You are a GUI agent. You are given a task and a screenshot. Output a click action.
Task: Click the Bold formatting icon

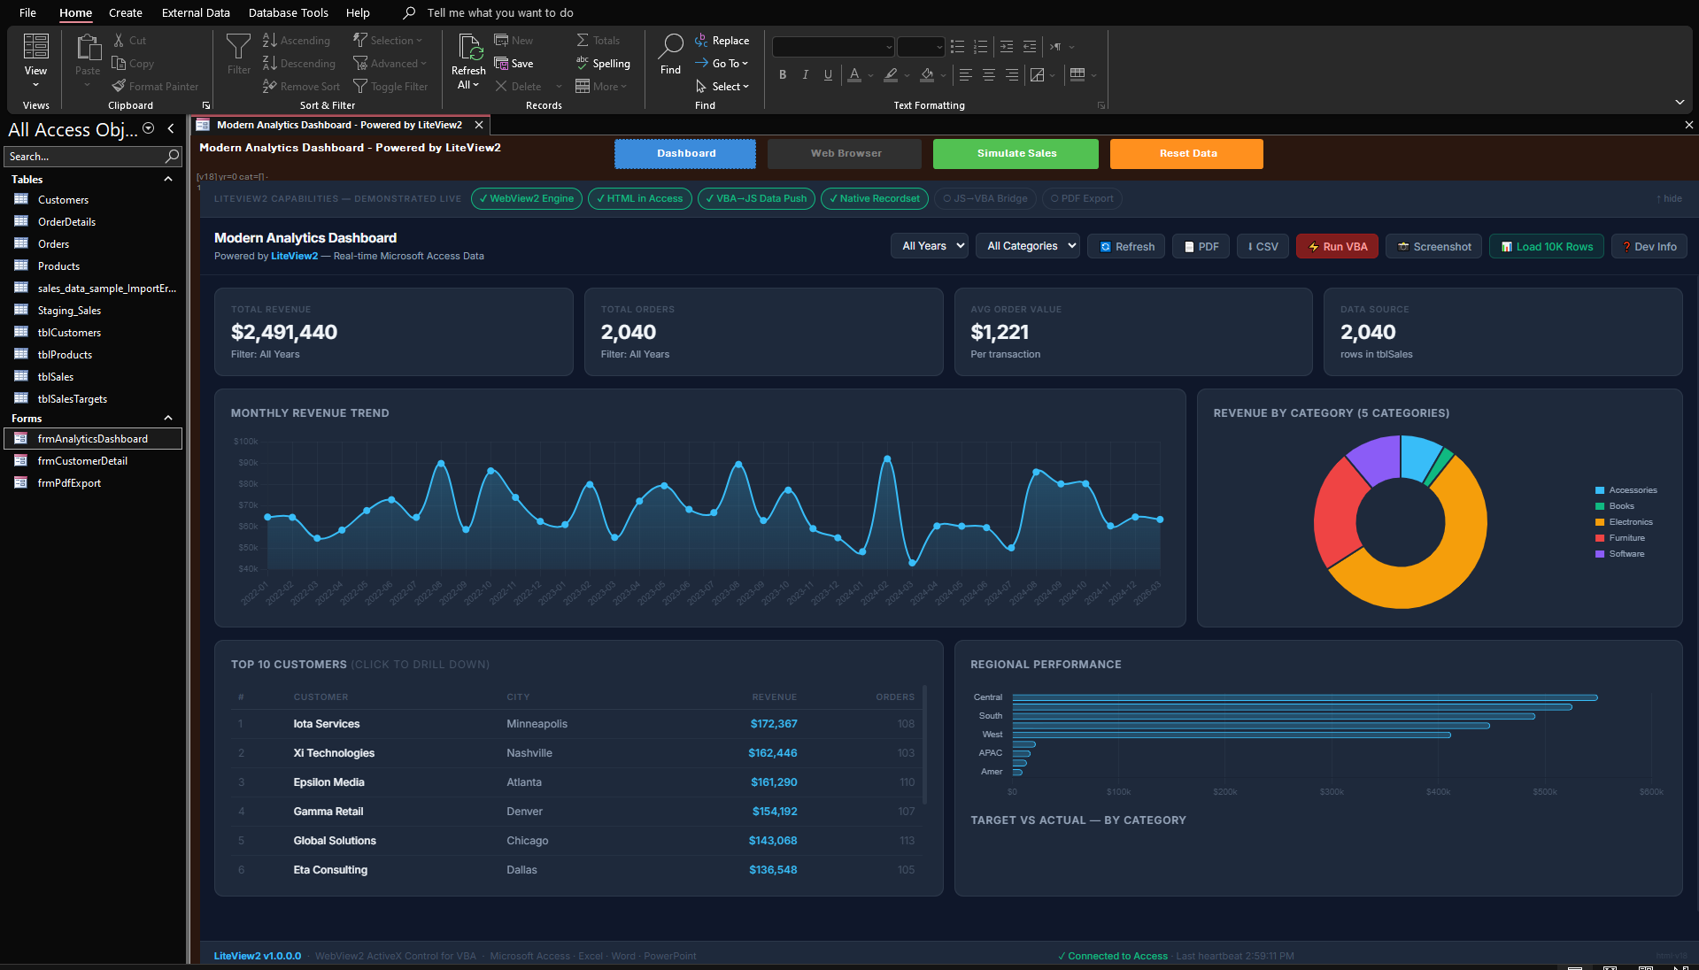(783, 75)
